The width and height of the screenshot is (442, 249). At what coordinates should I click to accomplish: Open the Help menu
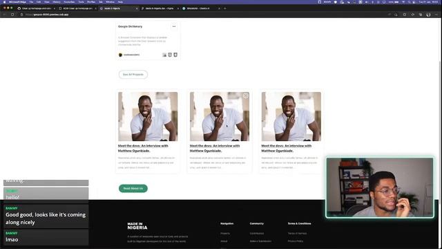tap(120, 2)
